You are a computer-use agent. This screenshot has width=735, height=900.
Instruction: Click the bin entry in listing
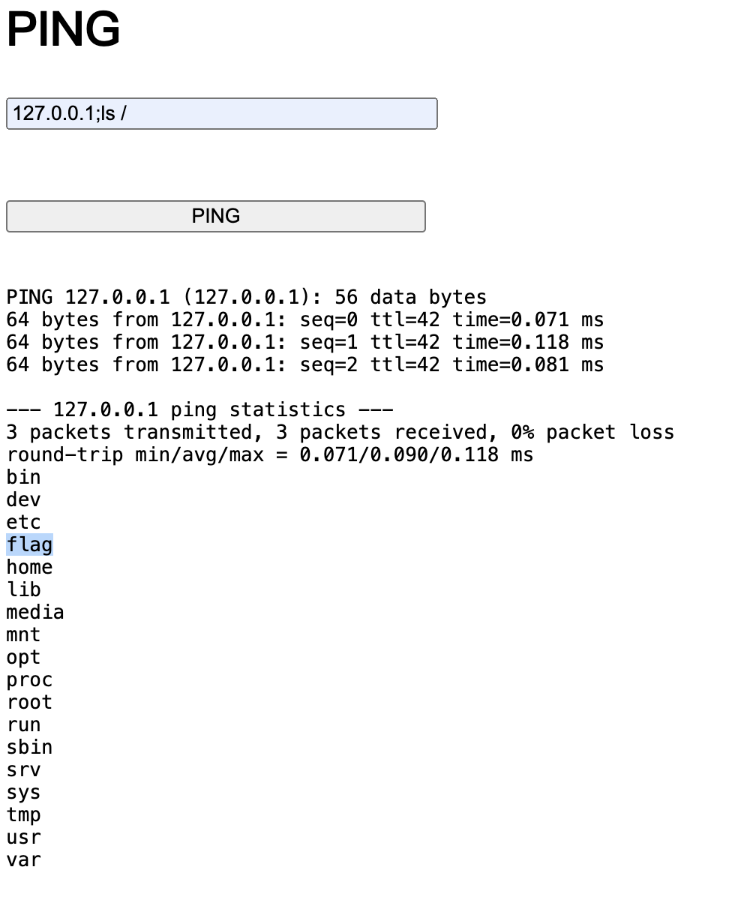[23, 477]
